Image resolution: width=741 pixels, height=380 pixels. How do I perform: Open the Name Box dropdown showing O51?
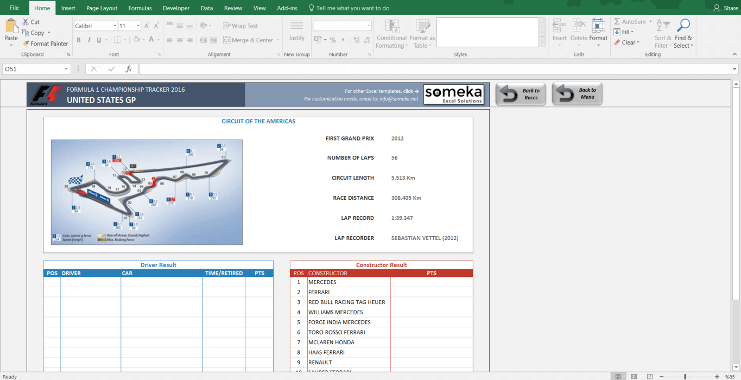[x=67, y=69]
